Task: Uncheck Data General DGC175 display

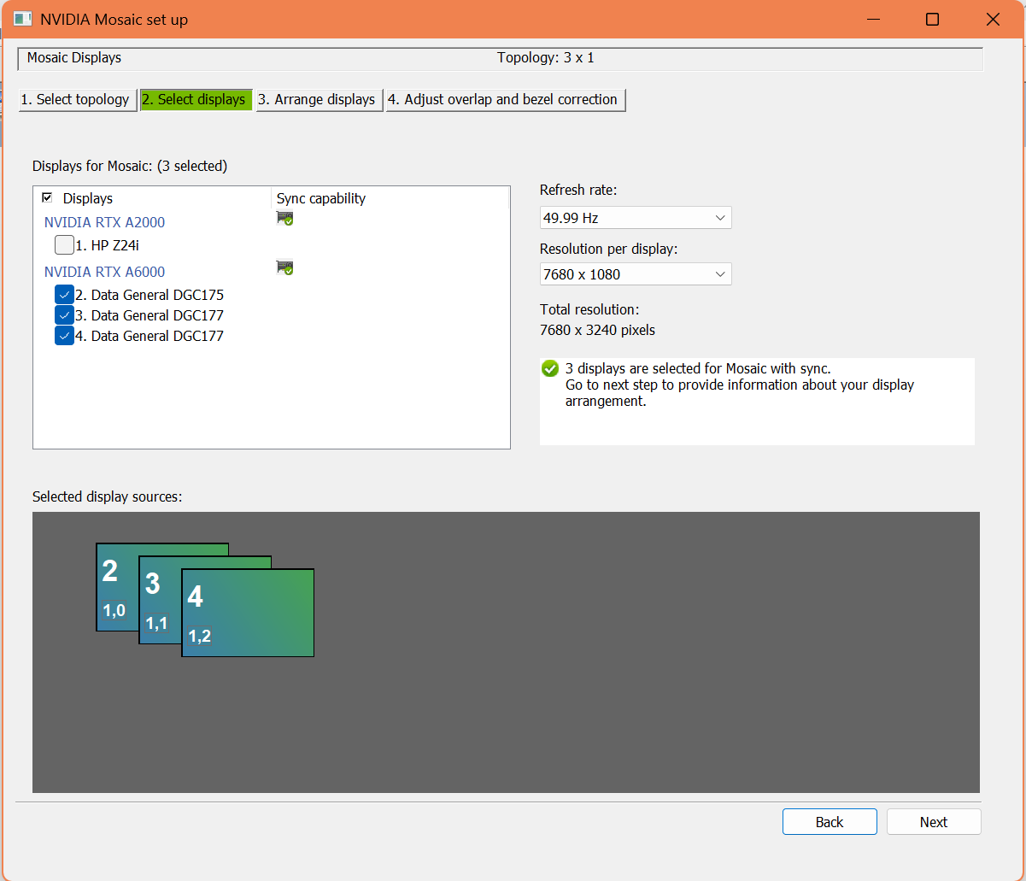Action: 64,295
